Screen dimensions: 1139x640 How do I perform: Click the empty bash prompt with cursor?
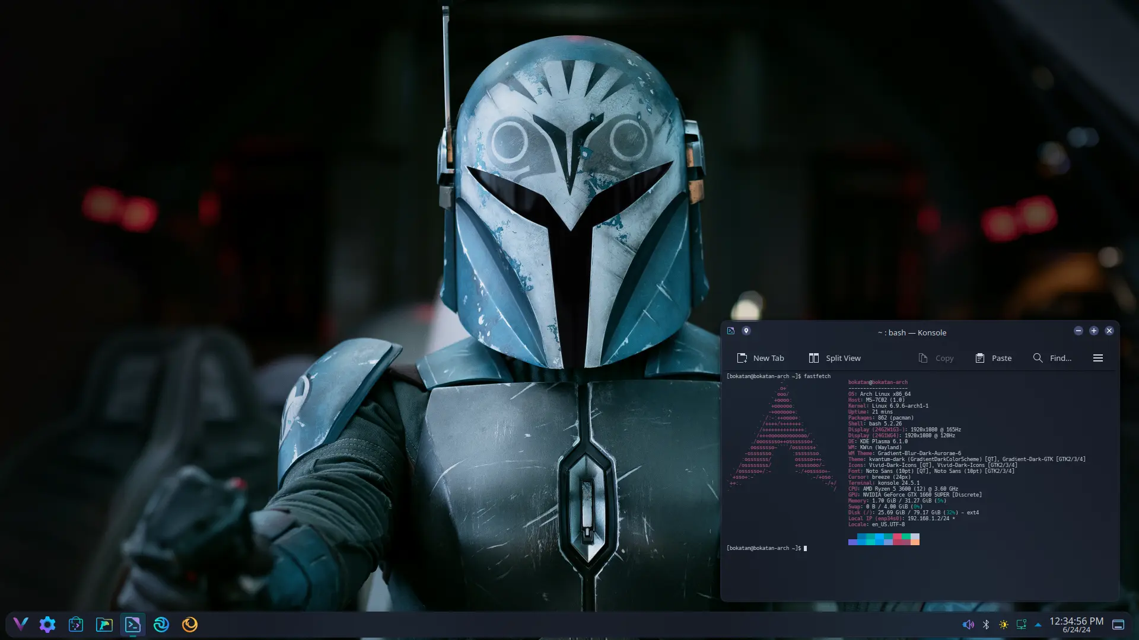click(x=766, y=548)
